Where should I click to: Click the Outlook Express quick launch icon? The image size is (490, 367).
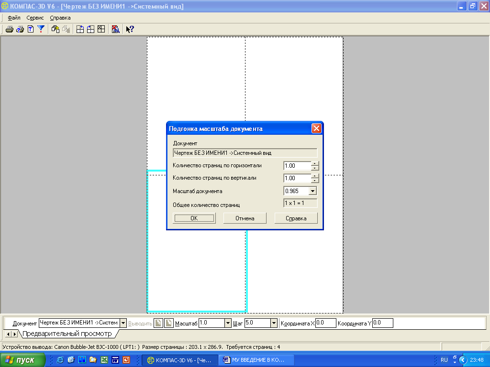pos(71,360)
